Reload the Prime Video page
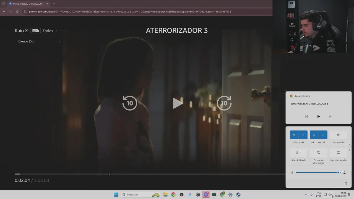 17,12
